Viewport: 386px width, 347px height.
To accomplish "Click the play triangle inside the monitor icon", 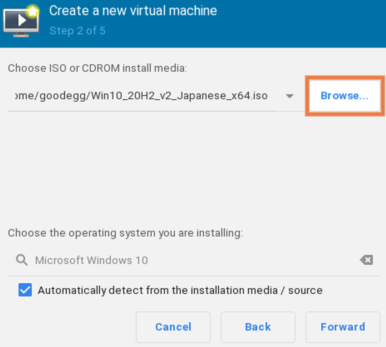I will point(22,20).
